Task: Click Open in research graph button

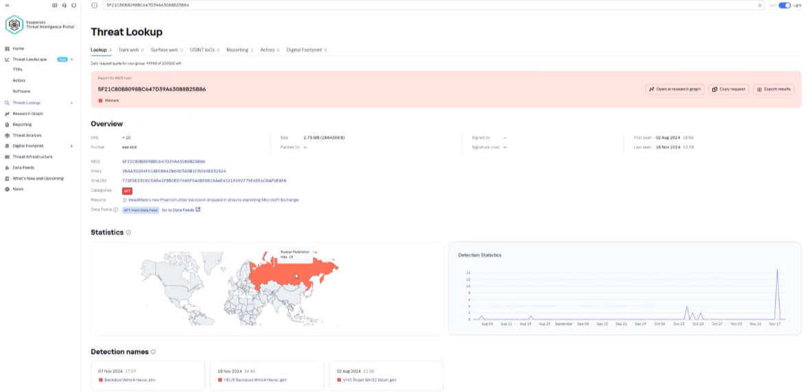Action: pos(675,89)
